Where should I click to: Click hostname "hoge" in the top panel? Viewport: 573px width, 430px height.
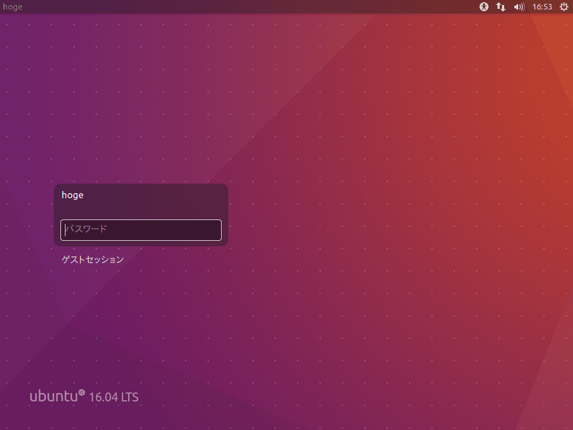coord(13,7)
